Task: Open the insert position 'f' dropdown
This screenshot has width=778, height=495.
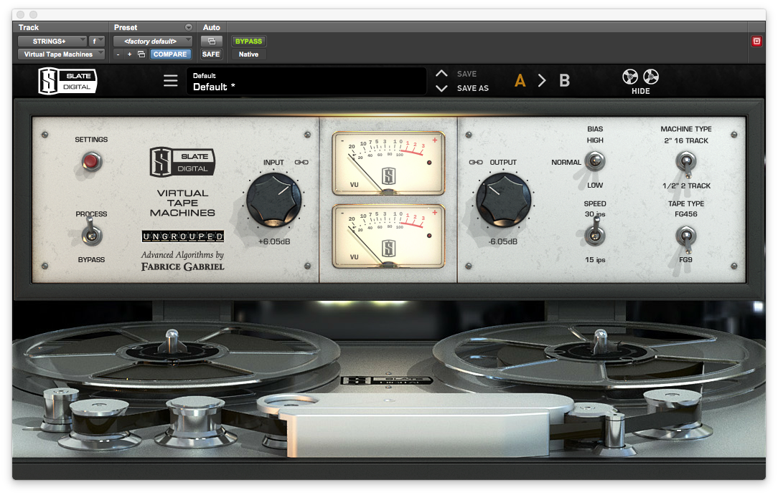Action: pyautogui.click(x=97, y=41)
